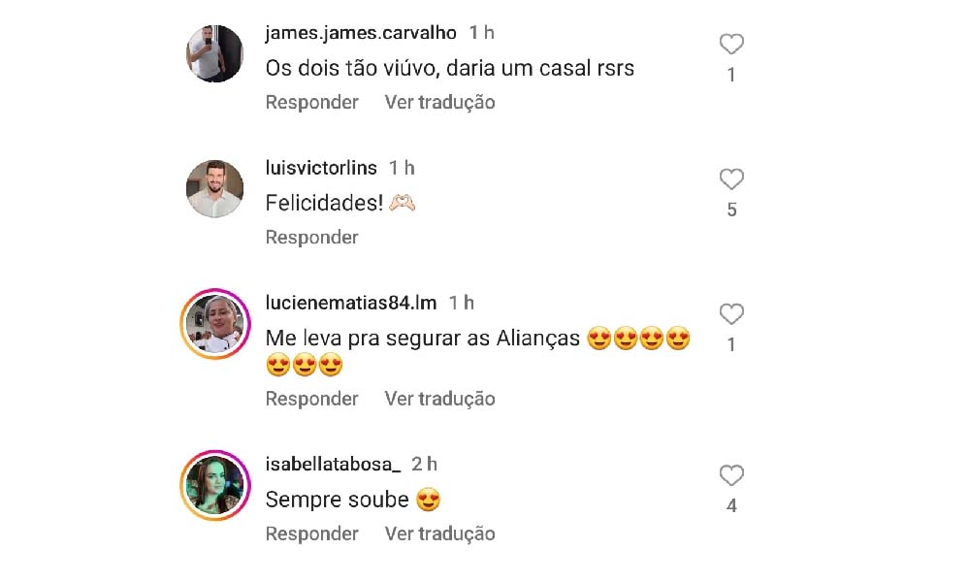Show translation for james.james.carvalho's comment
Image resolution: width=970 pixels, height=582 pixels.
tap(439, 102)
